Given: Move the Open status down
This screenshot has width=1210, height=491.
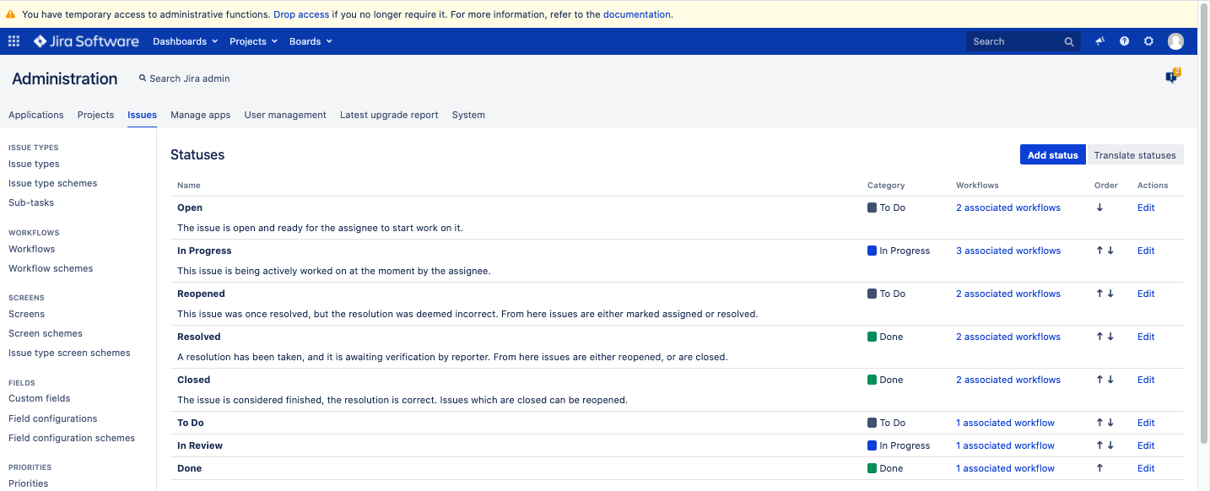Looking at the screenshot, I should click(1099, 208).
